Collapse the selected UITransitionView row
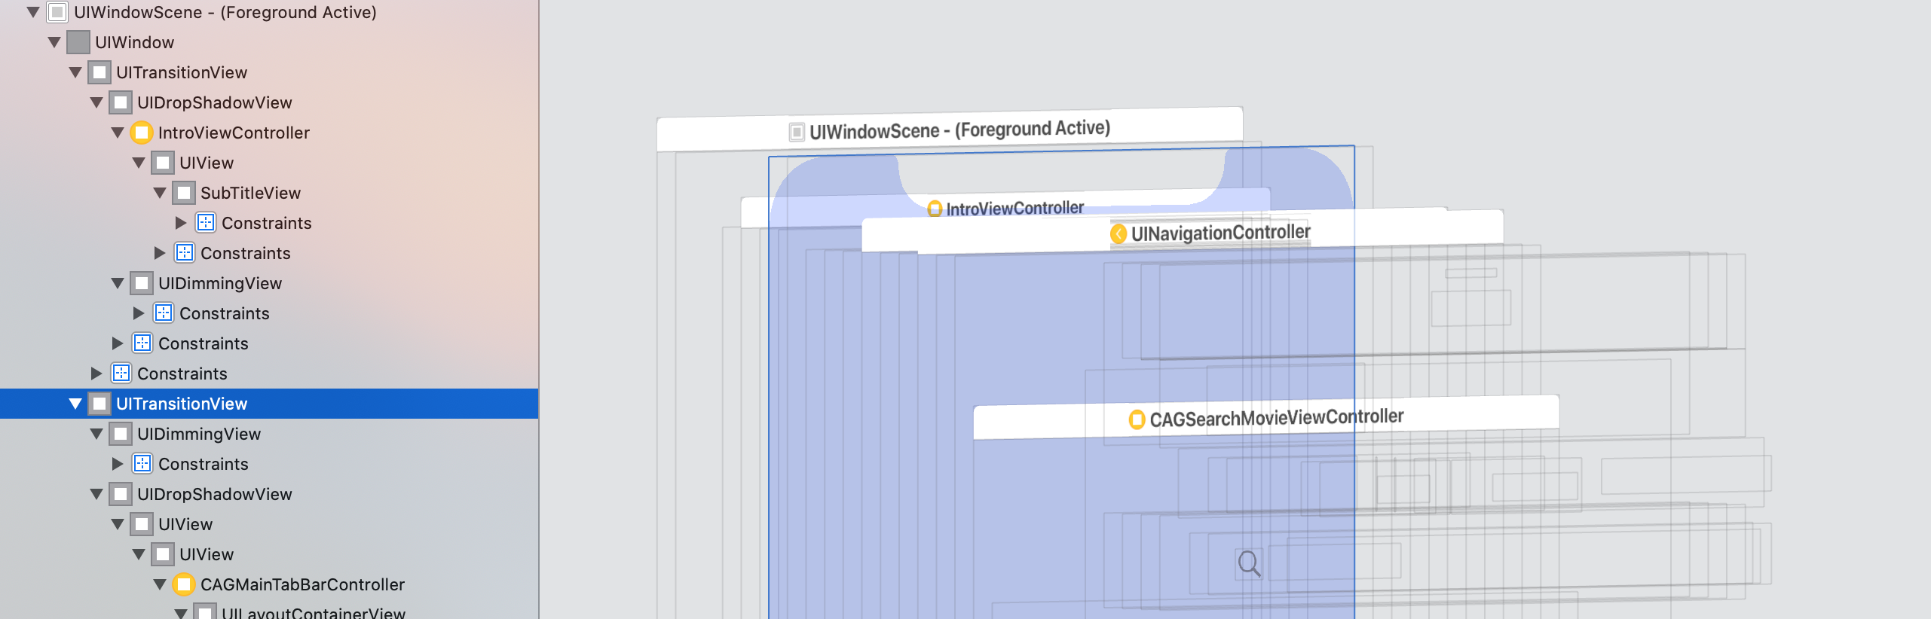The image size is (1931, 619). tap(75, 404)
